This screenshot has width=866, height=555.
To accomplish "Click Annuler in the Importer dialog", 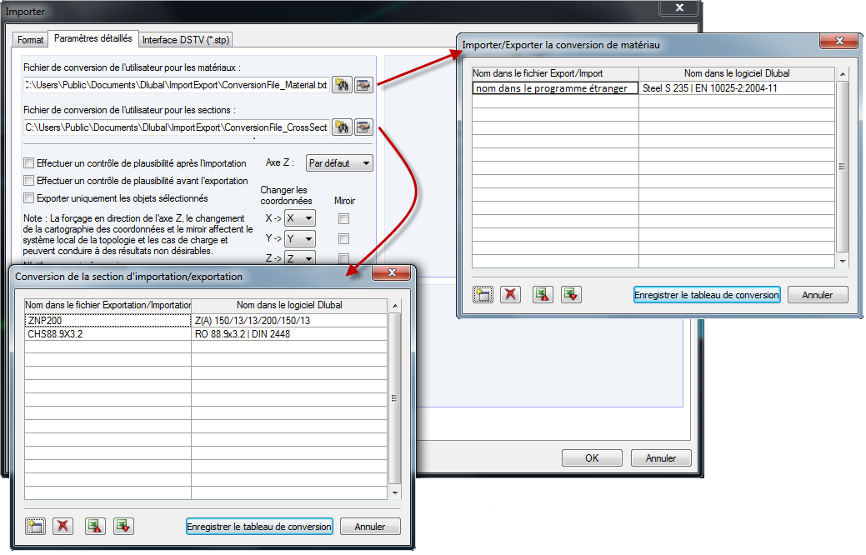I will pos(661,458).
